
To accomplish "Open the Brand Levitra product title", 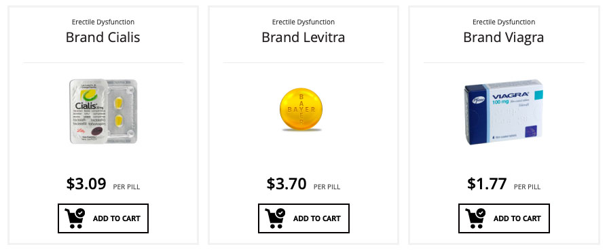I will [x=303, y=37].
